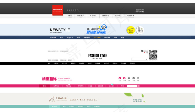Expand 全部分类 in the black navigation bar
Viewport: 195px width, 112px height.
(x=56, y=63)
